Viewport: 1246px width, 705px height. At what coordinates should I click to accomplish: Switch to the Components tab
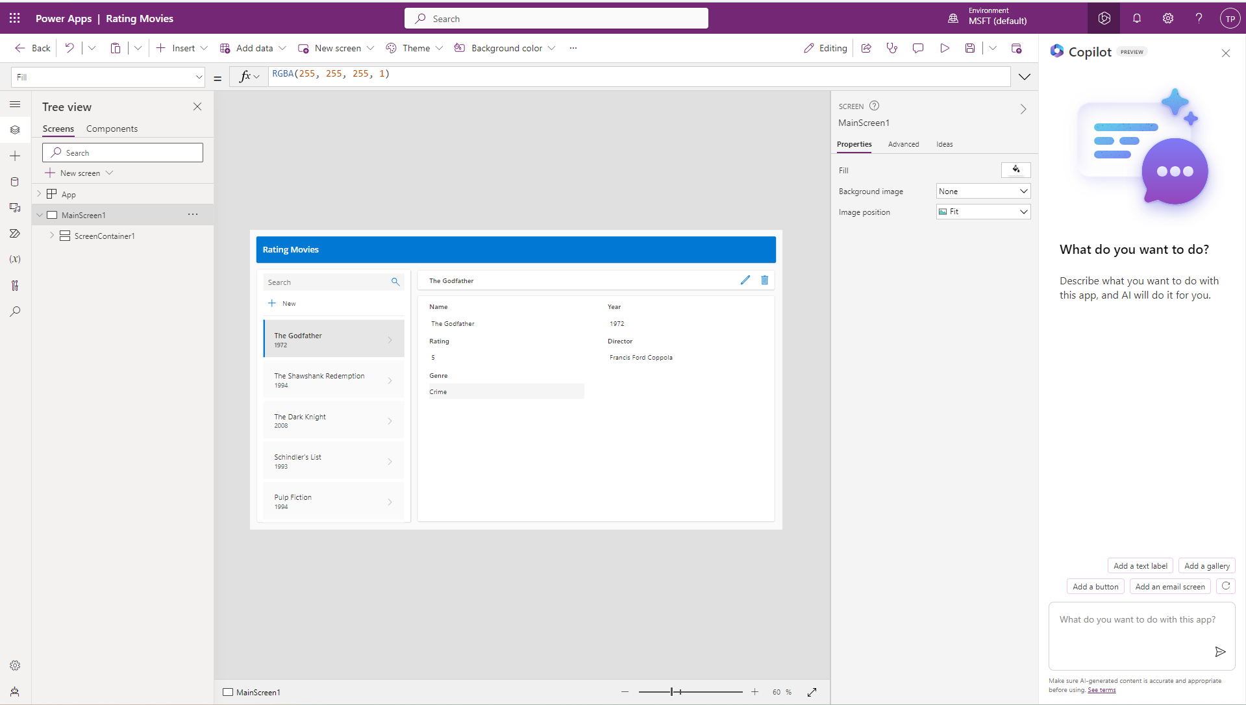112,129
